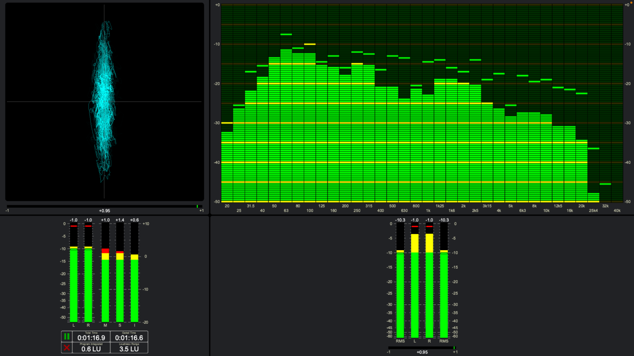Click the correlation meter below RMS level meters
This screenshot has width=634, height=356.
(x=421, y=348)
